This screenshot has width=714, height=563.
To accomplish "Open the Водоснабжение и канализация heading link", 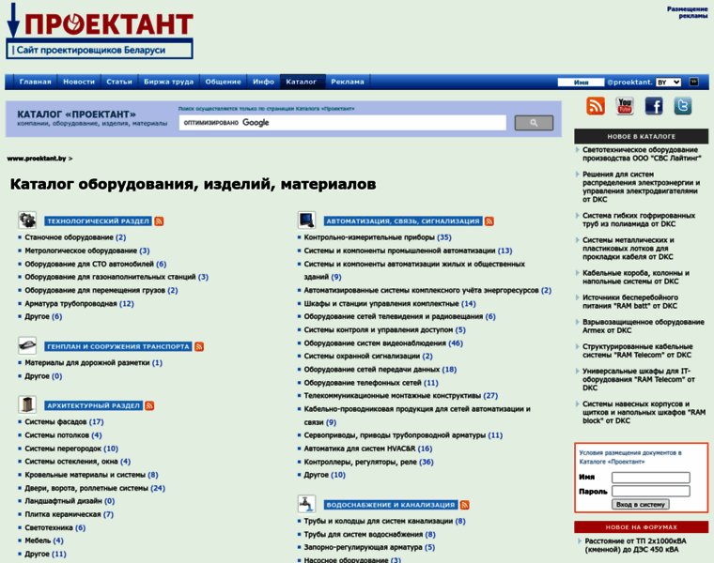I will coord(391,505).
